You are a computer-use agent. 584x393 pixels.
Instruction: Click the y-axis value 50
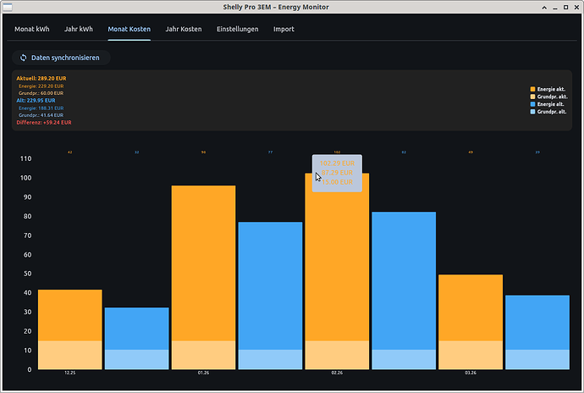[x=28, y=274]
